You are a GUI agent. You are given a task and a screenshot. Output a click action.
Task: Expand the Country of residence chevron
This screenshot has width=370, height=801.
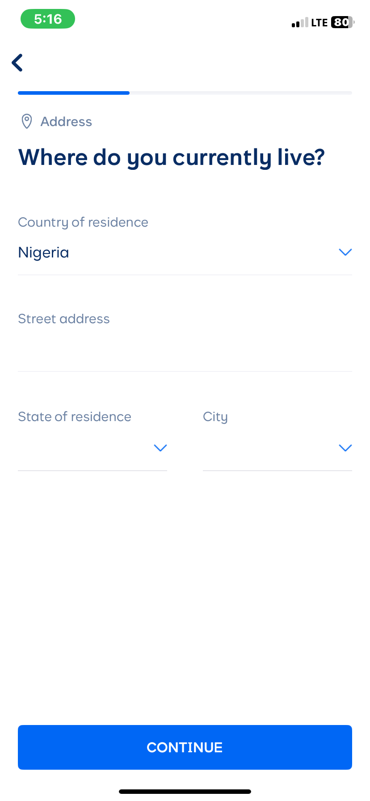tap(345, 253)
